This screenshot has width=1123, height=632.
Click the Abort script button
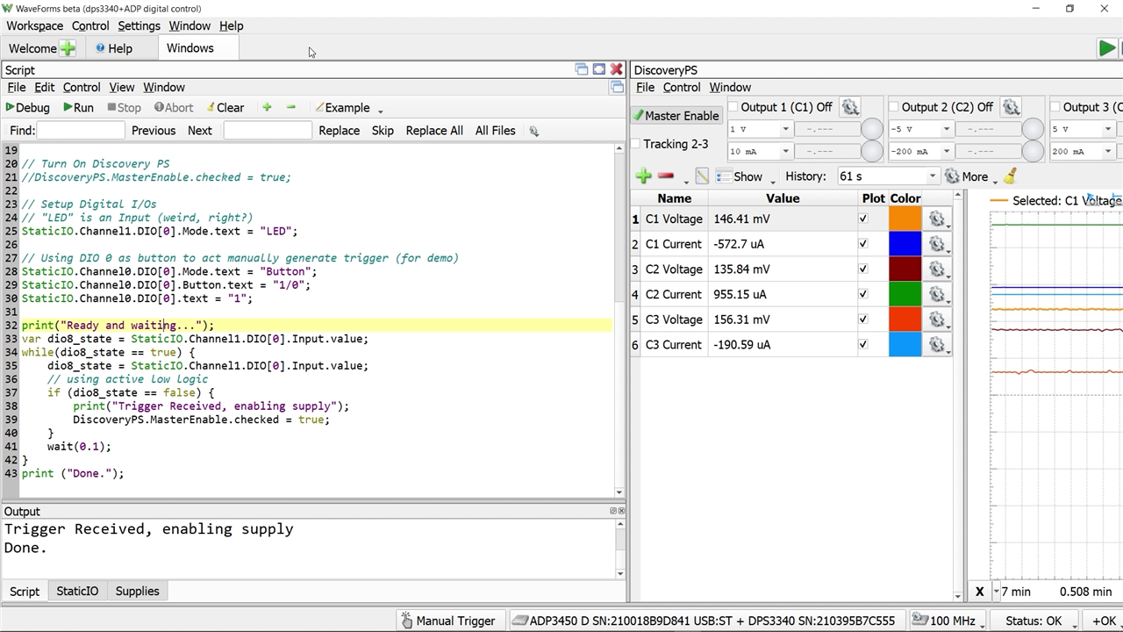point(173,107)
